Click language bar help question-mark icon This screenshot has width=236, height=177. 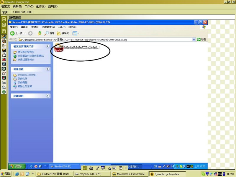tap(121, 168)
